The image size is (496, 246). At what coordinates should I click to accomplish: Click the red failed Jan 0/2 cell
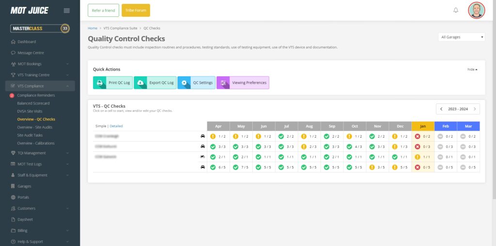coord(422,136)
